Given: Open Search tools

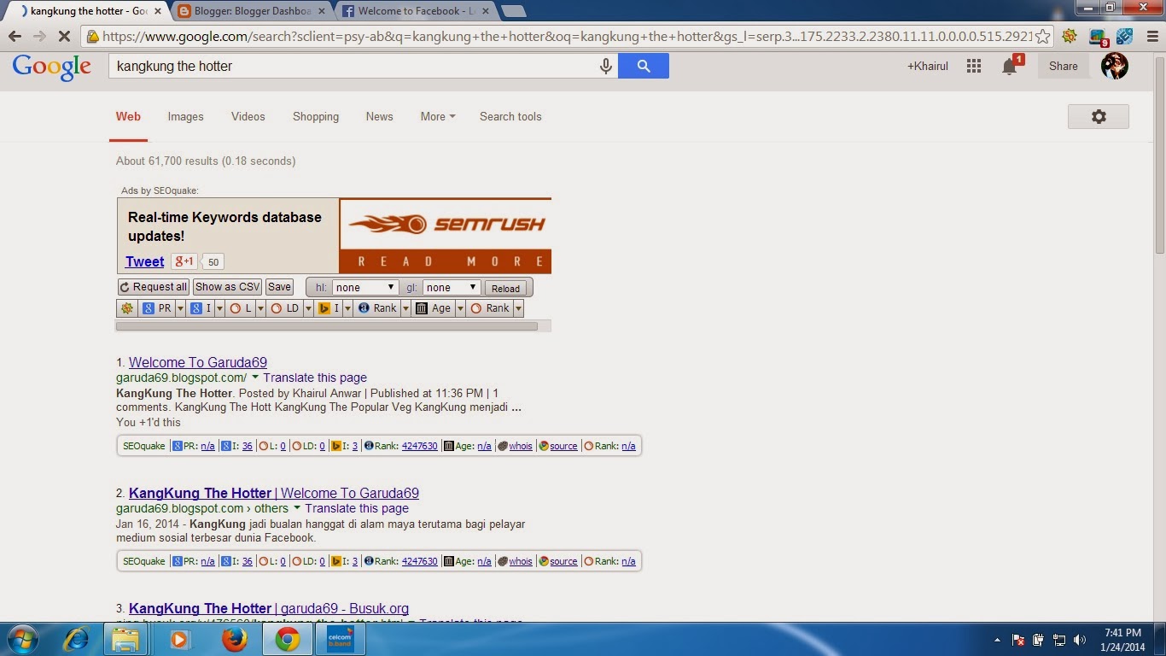Looking at the screenshot, I should tap(510, 117).
